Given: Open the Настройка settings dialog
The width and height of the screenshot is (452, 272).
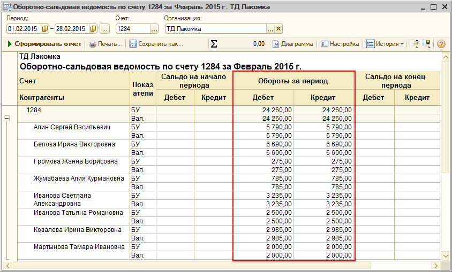Looking at the screenshot, I should pos(340,44).
